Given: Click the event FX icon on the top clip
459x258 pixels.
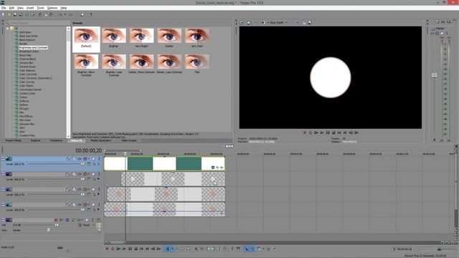Looking at the screenshot, I should (x=222, y=167).
